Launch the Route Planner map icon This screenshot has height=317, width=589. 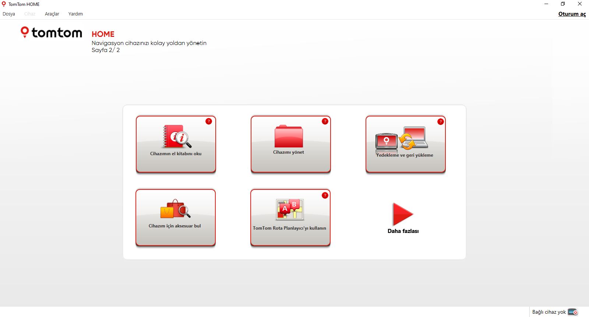pos(290,209)
